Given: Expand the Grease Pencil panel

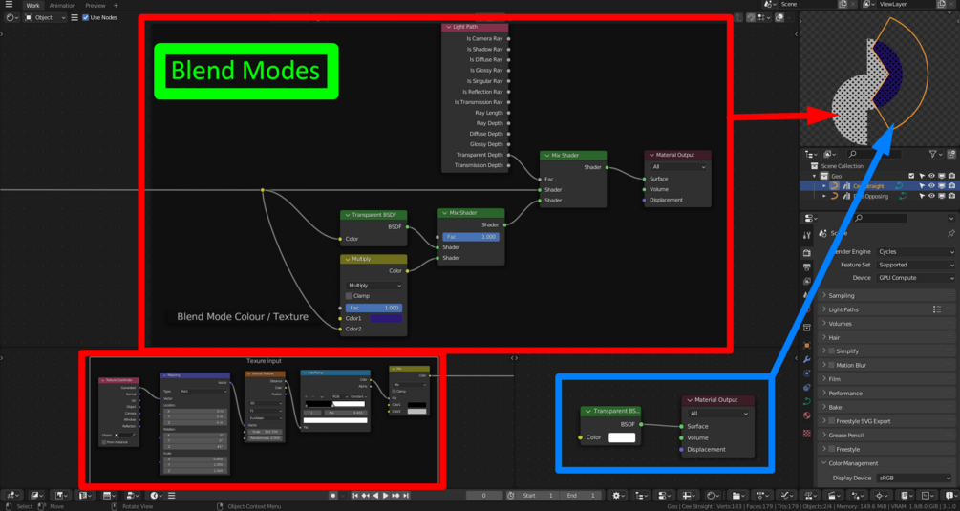Looking at the screenshot, I should [x=887, y=436].
